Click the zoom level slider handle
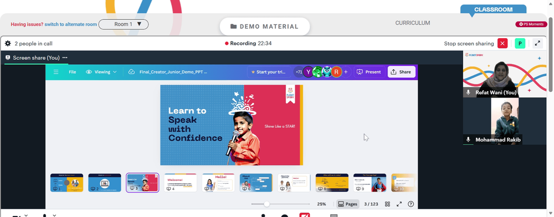Screen dimensions: 554x217 click(x=267, y=204)
